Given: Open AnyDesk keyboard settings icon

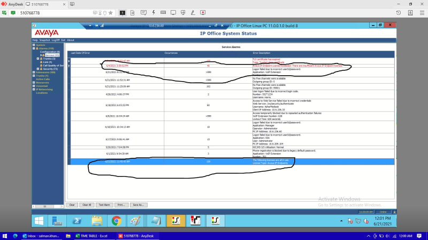Looking at the screenshot, I should pos(163,12).
